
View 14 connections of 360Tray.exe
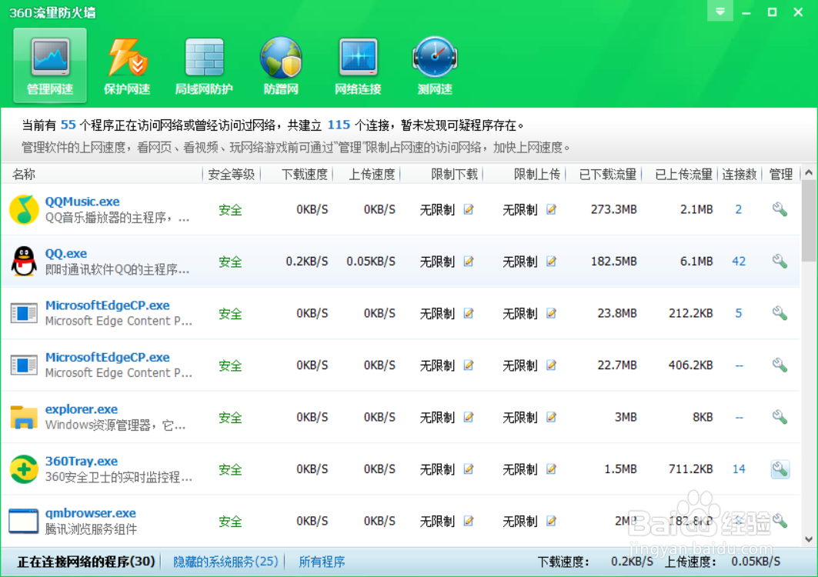point(739,469)
